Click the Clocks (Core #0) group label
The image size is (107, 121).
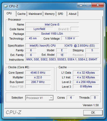18,67
